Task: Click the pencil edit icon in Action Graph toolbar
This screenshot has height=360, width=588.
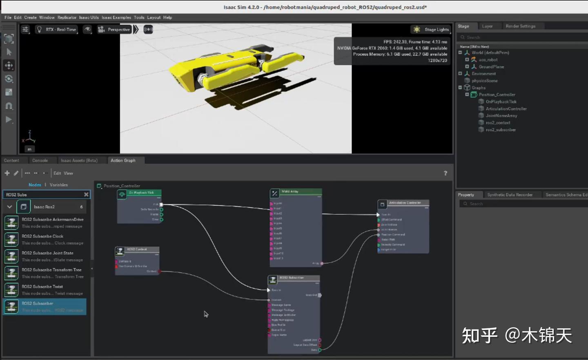Action: (16, 173)
